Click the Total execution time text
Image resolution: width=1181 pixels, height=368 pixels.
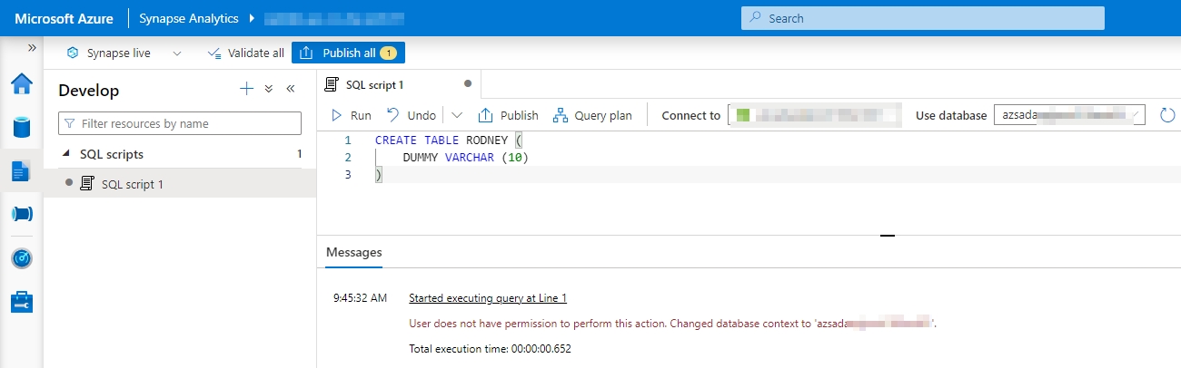coord(491,348)
